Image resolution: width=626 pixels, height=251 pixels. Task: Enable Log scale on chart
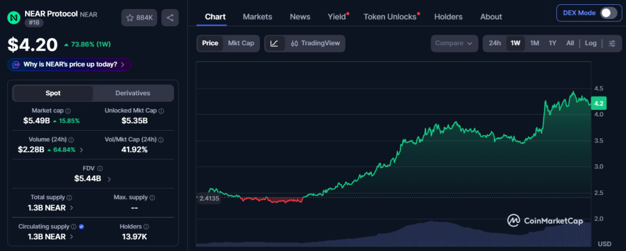tap(591, 43)
